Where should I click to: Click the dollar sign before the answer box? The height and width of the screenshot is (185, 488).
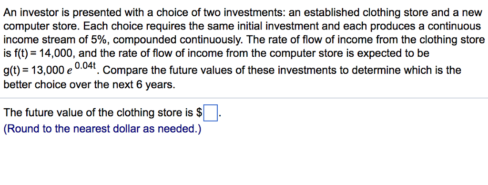coord(200,113)
